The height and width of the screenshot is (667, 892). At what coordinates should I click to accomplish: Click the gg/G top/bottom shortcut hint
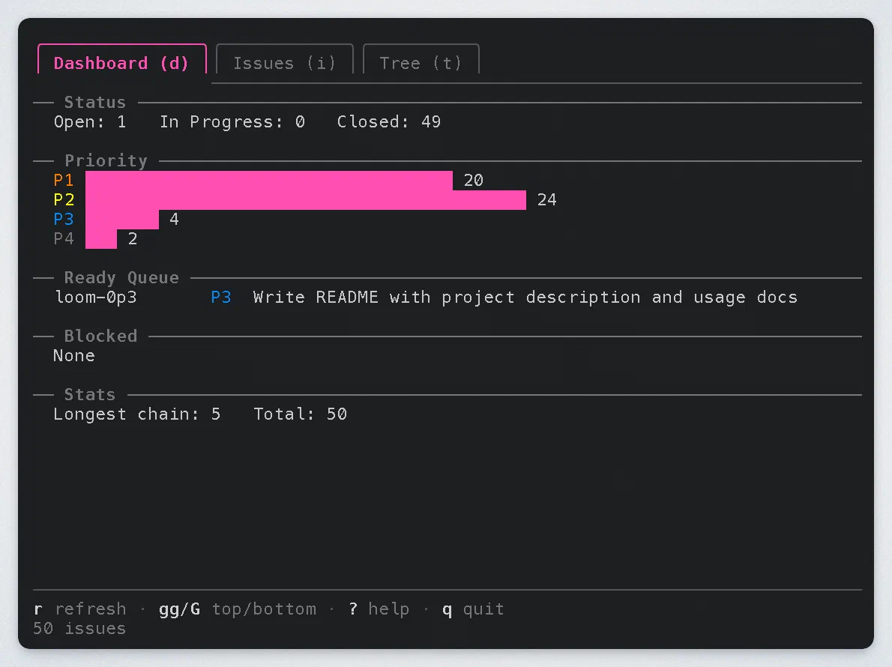237,609
